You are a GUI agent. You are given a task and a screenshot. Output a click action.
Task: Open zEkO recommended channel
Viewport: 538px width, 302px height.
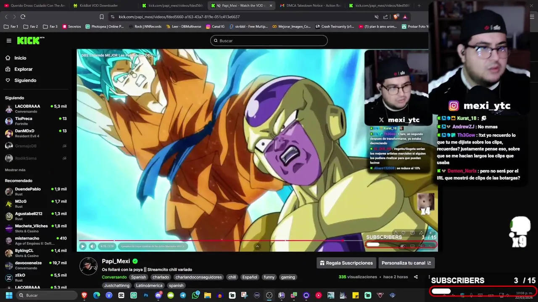[36, 278]
